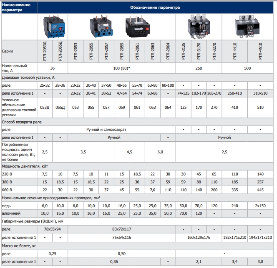
Task: Click mass value '0,36'
Action: click(114, 262)
